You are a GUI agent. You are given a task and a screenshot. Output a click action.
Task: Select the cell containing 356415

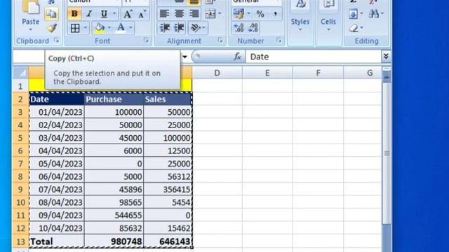168,190
